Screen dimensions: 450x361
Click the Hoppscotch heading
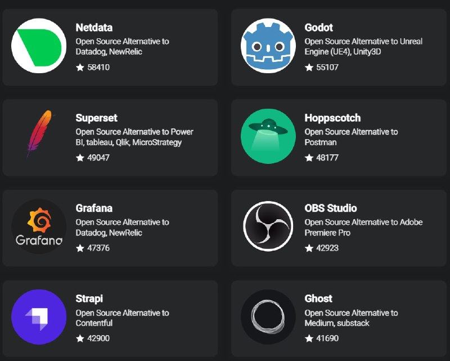[x=332, y=118]
